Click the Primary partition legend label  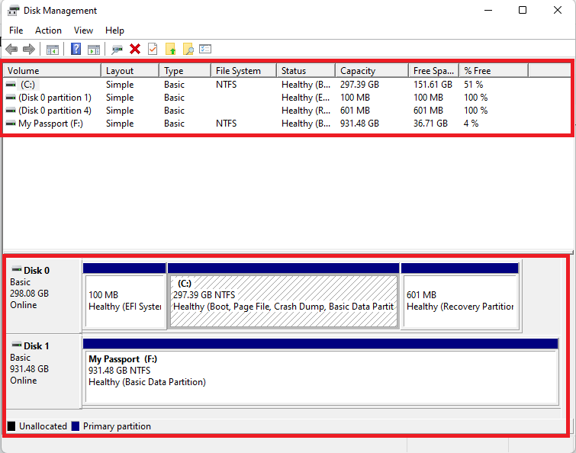click(117, 426)
